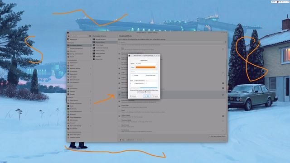
Task: Open Accessibility icon in sidebar
Action: [x=68, y=71]
